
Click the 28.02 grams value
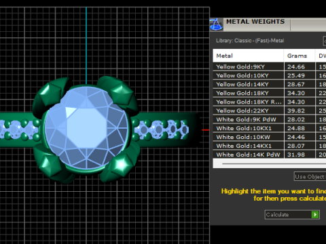coord(296,120)
